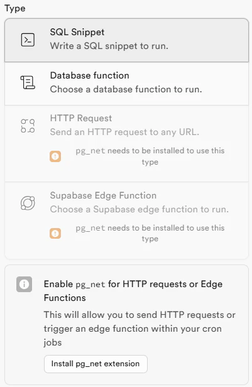Click pg_net warning message under Edge Function
252x387 pixels.
coord(150,233)
